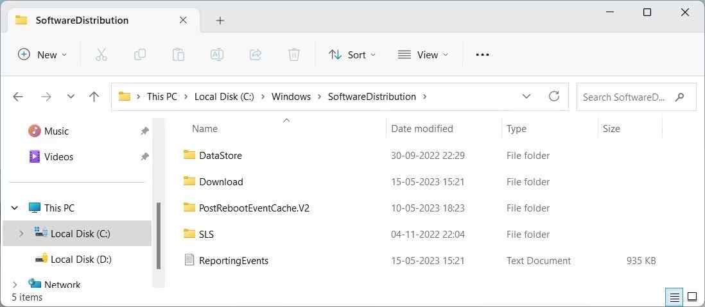Click the pin icon beside Music
This screenshot has height=307, width=705.
pyautogui.click(x=144, y=131)
